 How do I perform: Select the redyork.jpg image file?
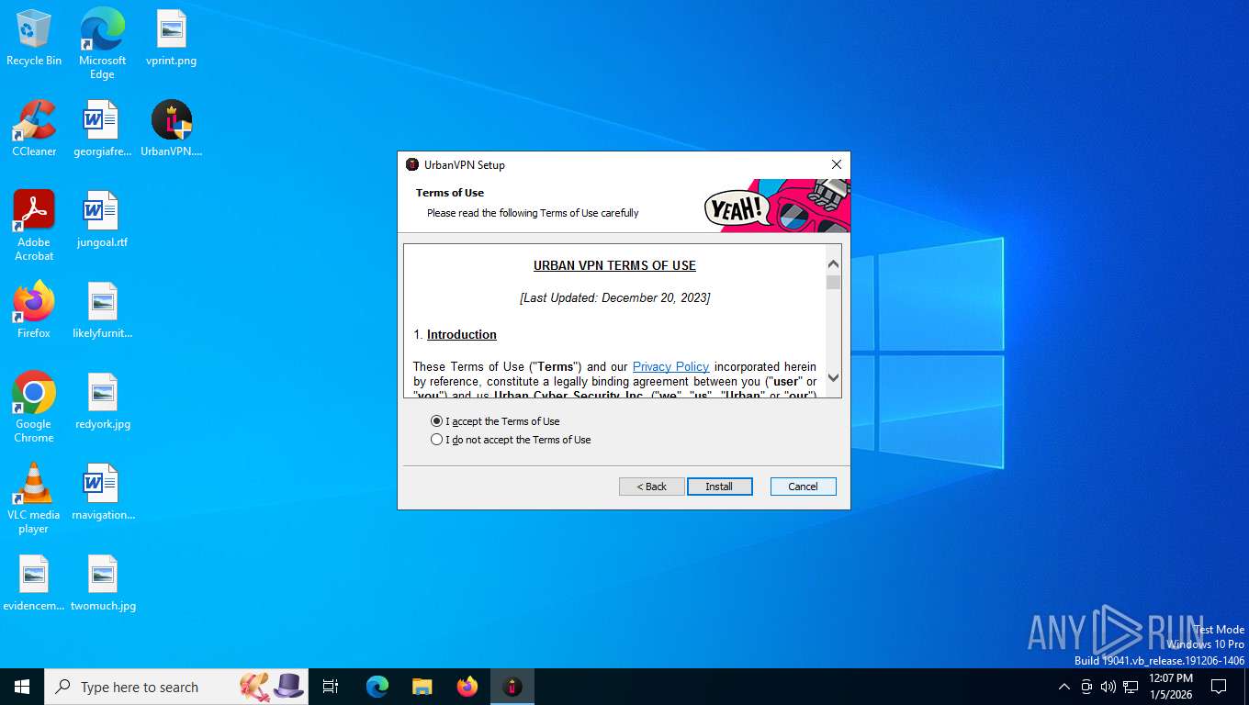102,401
